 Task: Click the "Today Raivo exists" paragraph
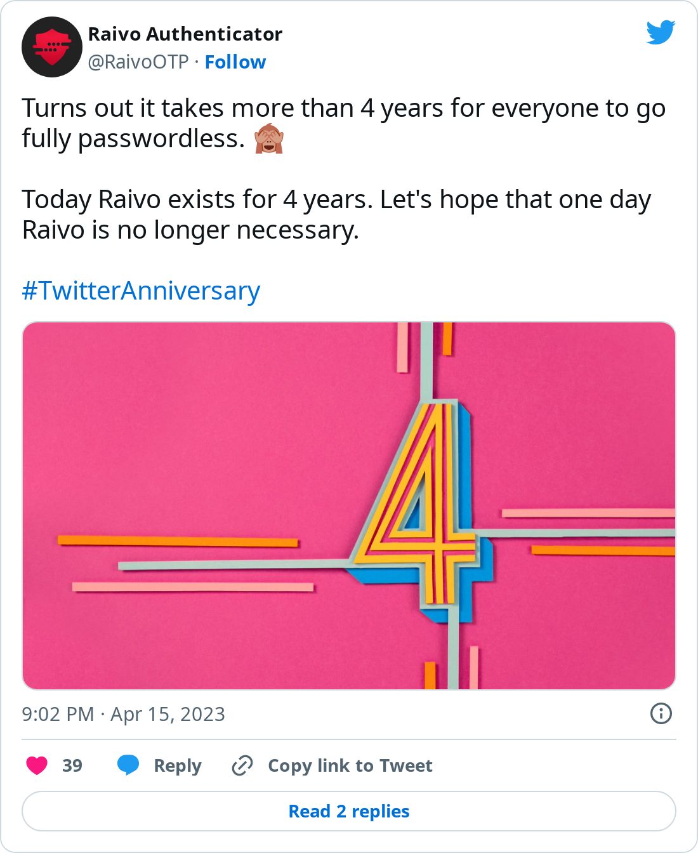(x=336, y=215)
